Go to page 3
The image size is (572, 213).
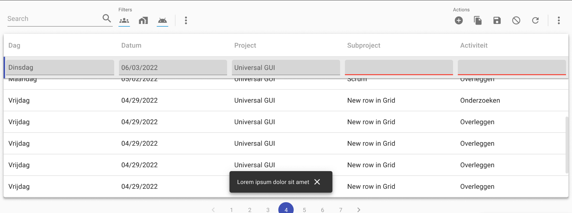click(268, 210)
